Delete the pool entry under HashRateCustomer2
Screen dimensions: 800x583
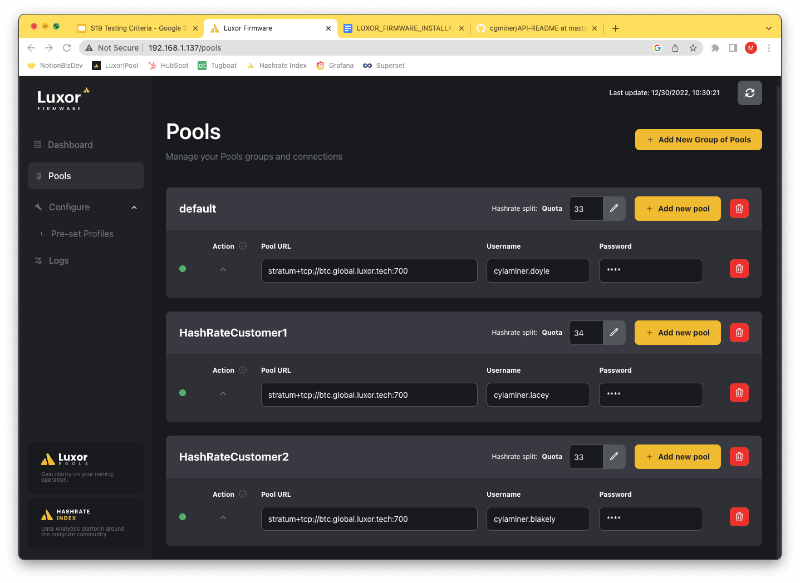point(739,516)
